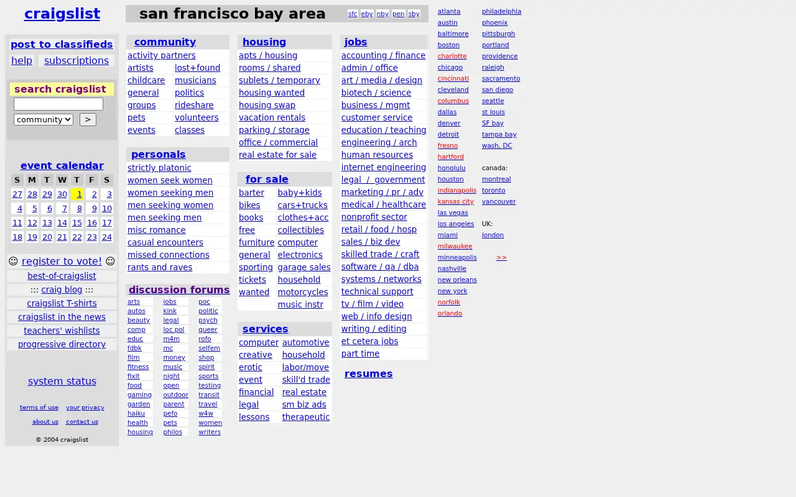Browse therapeutic services

tap(306, 417)
